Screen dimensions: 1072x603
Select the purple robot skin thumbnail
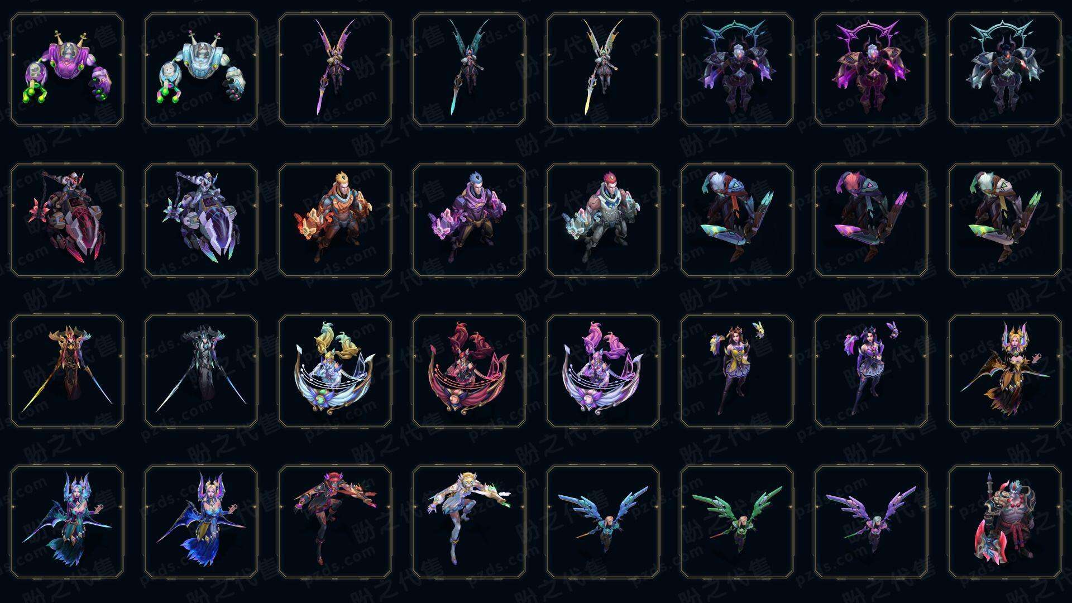67,70
